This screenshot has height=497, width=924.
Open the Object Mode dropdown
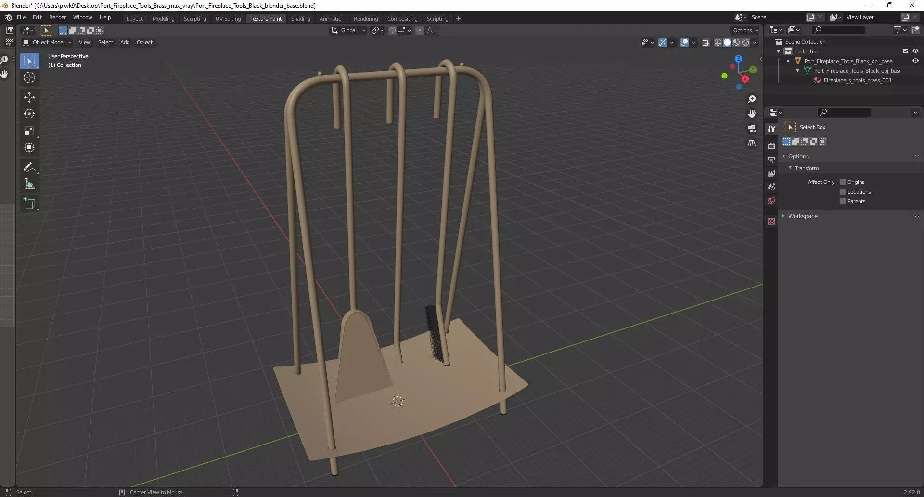tap(47, 42)
